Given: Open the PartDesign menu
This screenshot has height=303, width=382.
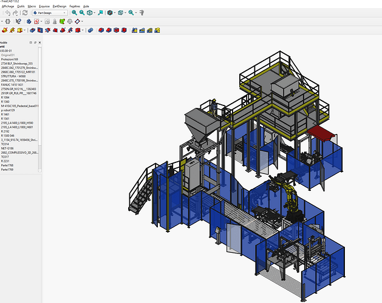Looking at the screenshot, I should 60,6.
